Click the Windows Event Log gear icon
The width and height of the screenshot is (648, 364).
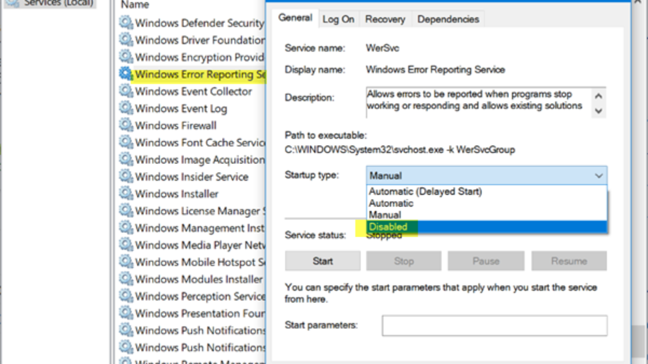(126, 108)
